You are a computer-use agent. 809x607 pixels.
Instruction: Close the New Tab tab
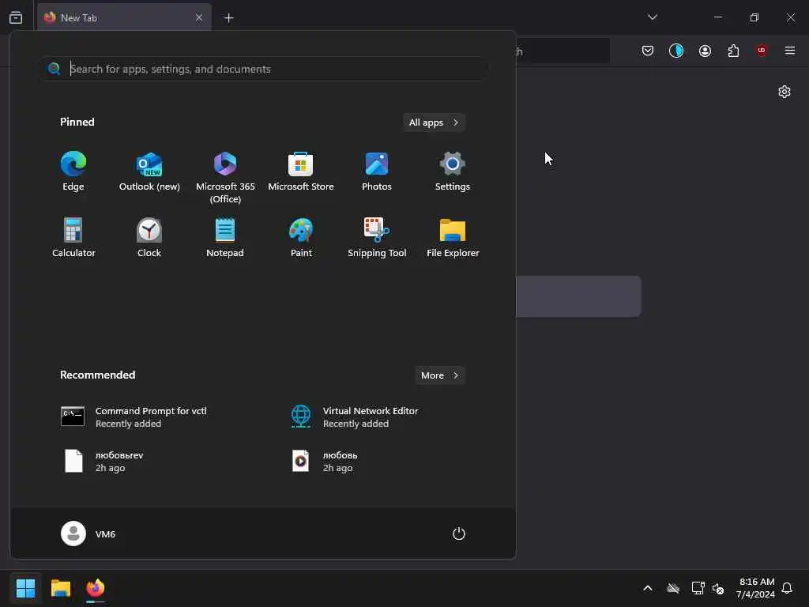coord(199,17)
